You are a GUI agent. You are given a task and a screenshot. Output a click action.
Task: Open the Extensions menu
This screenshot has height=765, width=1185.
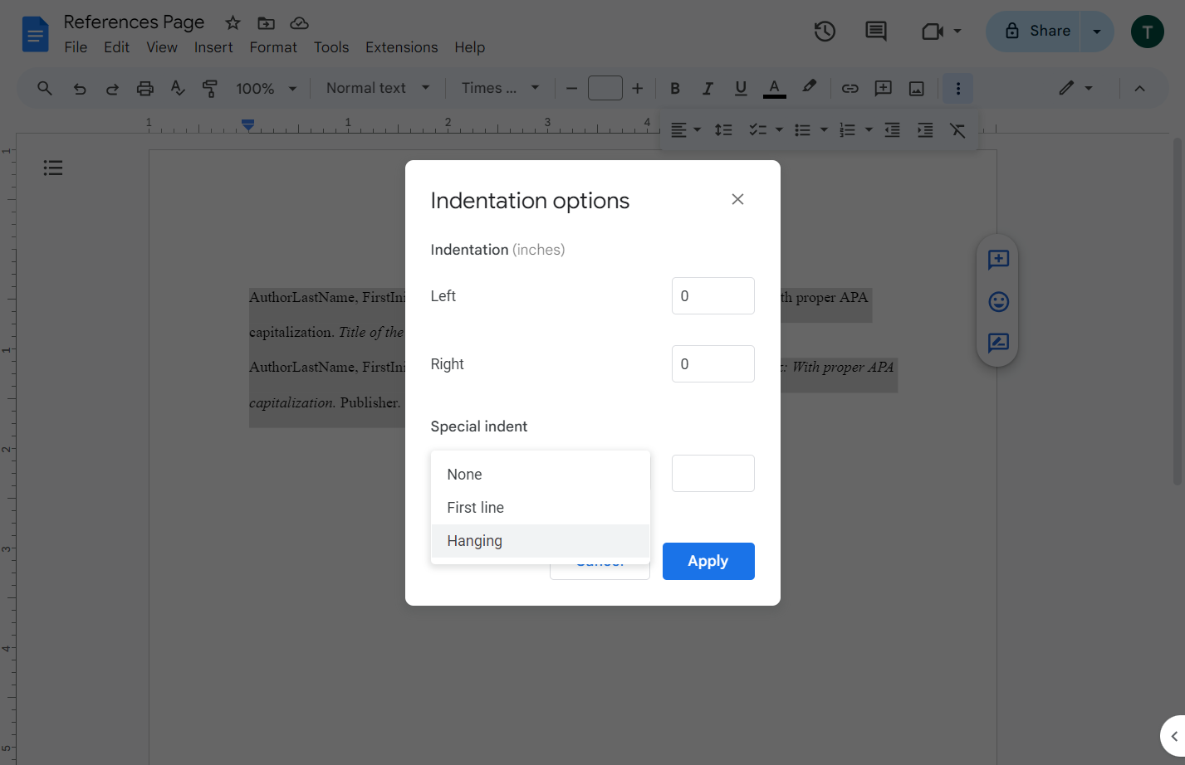click(402, 47)
